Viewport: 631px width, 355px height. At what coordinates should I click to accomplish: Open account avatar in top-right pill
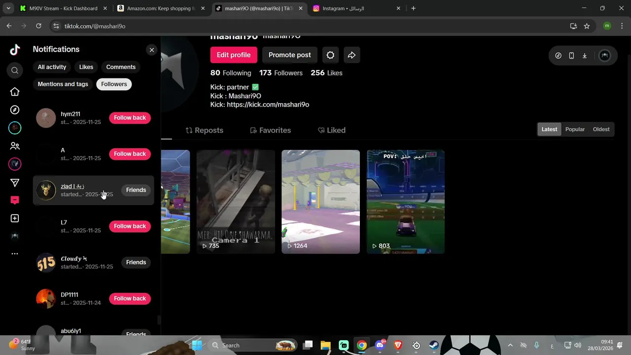pos(604,56)
